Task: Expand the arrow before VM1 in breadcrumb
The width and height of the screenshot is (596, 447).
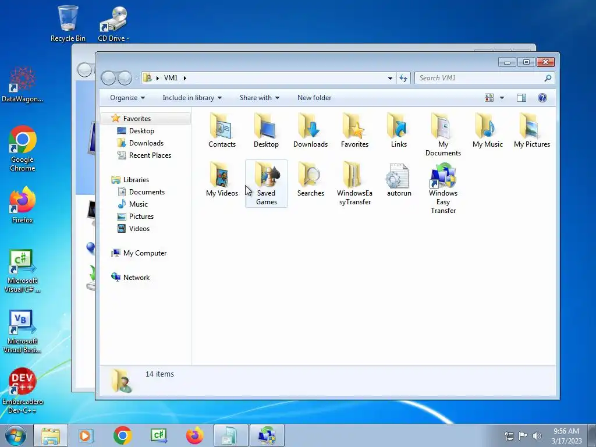Action: pyautogui.click(x=157, y=78)
